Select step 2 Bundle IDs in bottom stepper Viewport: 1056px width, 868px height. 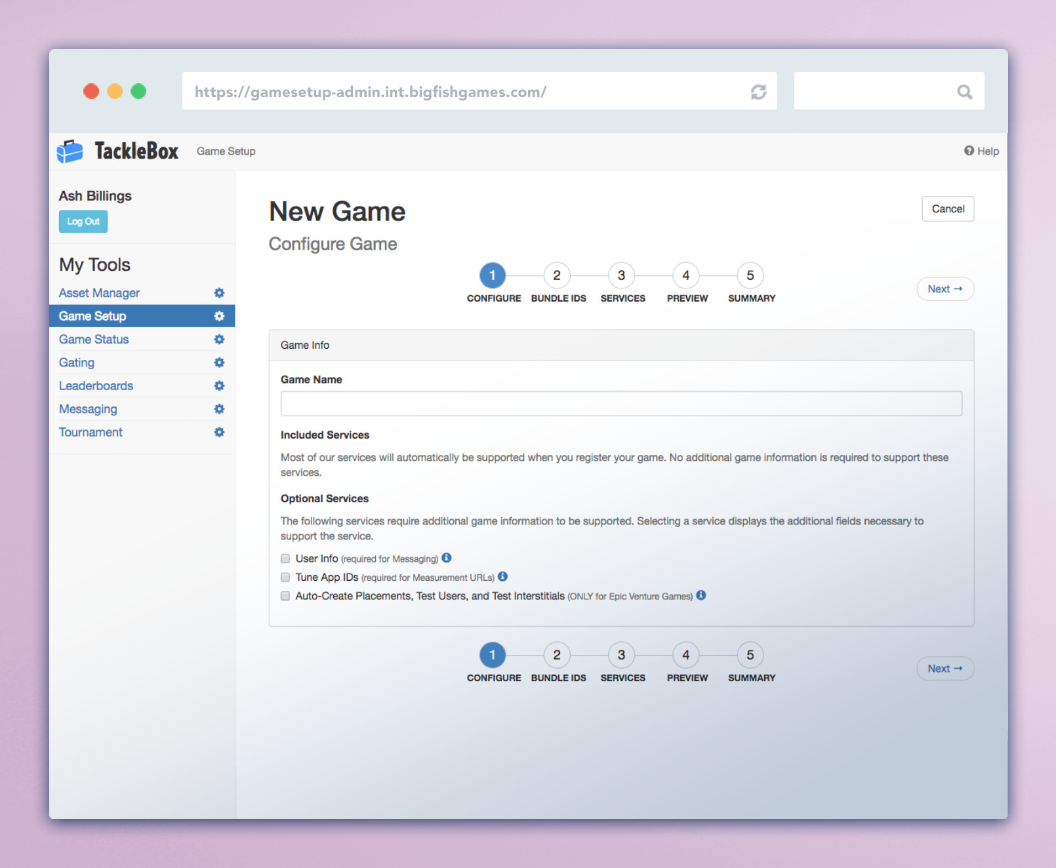click(x=557, y=655)
